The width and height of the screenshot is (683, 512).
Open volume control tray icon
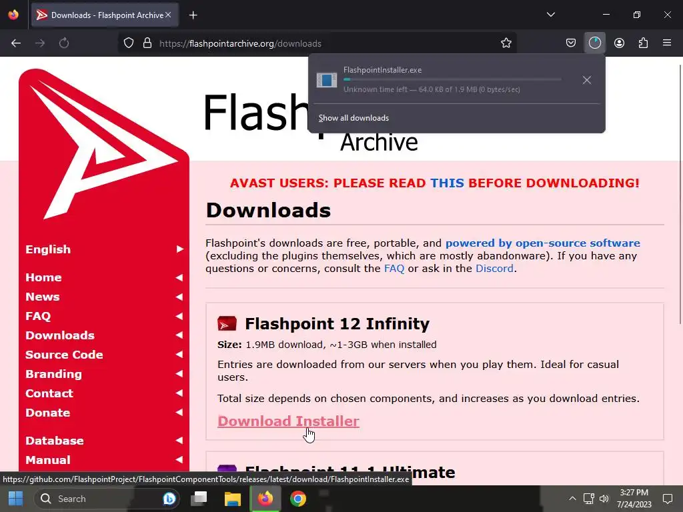[604, 499]
